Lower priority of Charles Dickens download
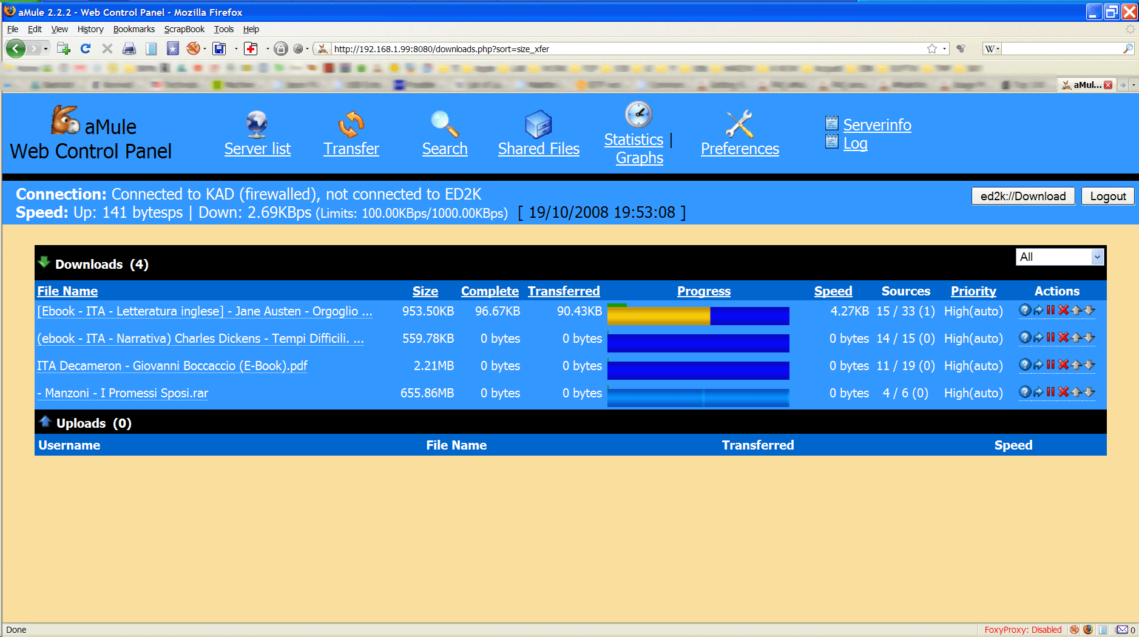The width and height of the screenshot is (1139, 637). pyautogui.click(x=1089, y=337)
